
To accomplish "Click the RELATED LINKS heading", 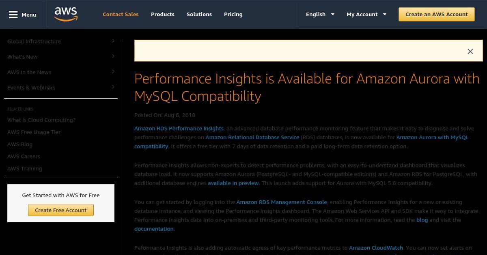I will 20,109.
